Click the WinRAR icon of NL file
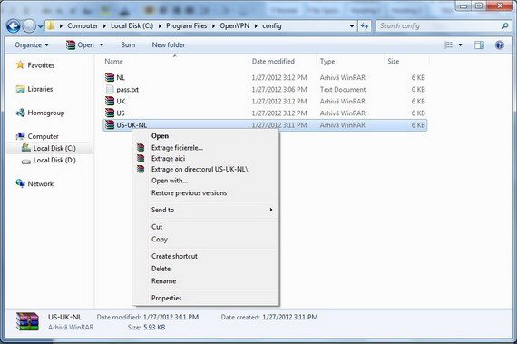 coord(110,77)
